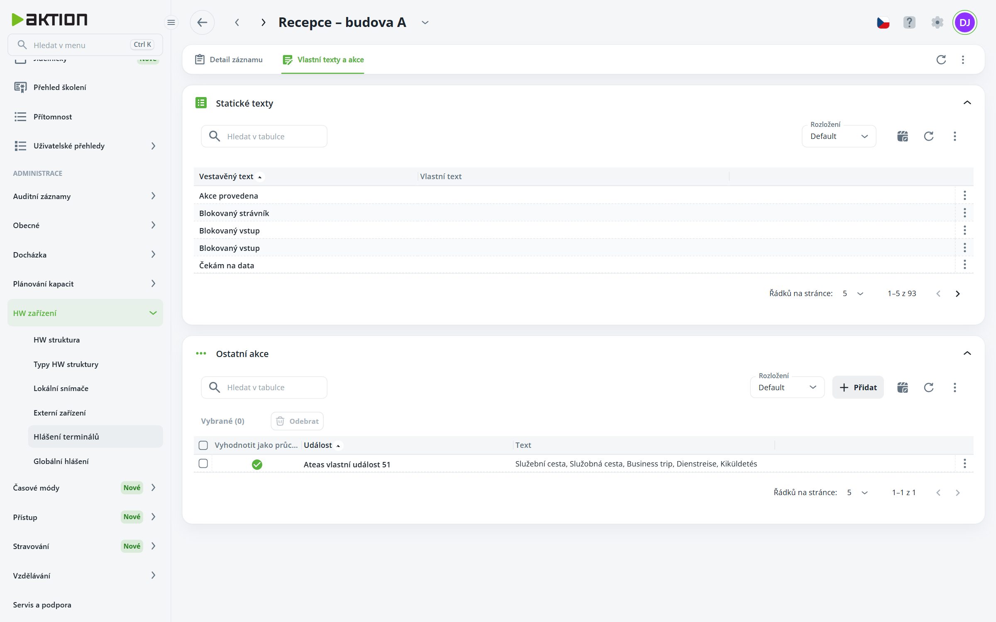Open layout settings icon in Statické texty
The height and width of the screenshot is (622, 996).
click(903, 136)
